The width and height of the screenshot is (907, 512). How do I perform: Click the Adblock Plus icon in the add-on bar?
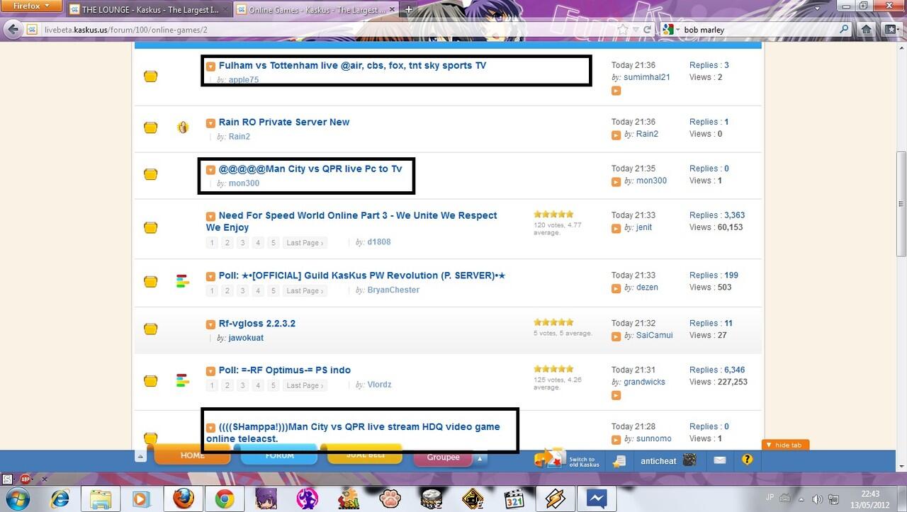click(27, 479)
